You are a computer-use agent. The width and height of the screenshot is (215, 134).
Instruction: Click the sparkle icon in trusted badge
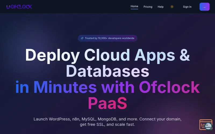pyautogui.click(x=82, y=38)
